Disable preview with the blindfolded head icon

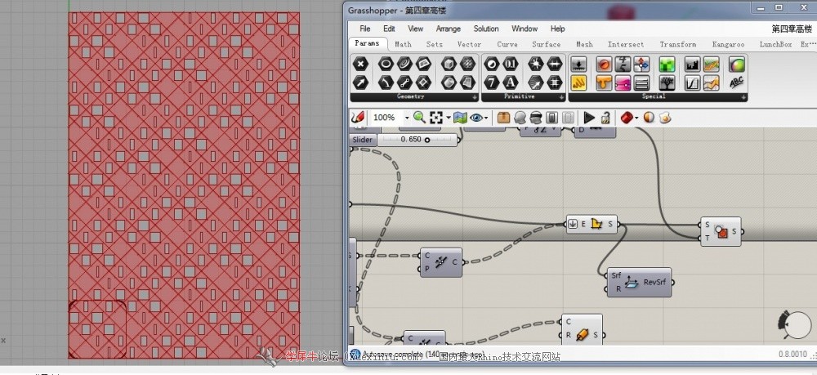[x=536, y=118]
